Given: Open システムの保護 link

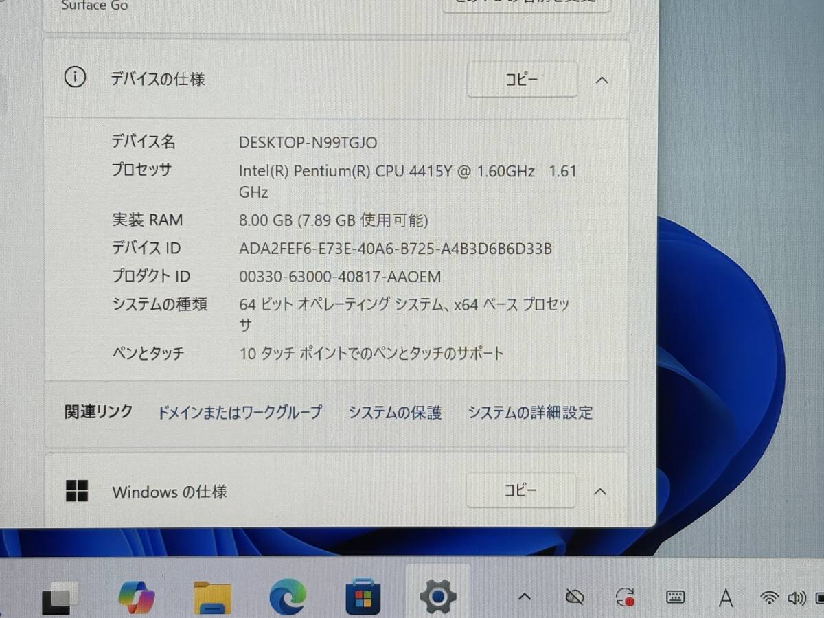Looking at the screenshot, I should click(x=394, y=413).
